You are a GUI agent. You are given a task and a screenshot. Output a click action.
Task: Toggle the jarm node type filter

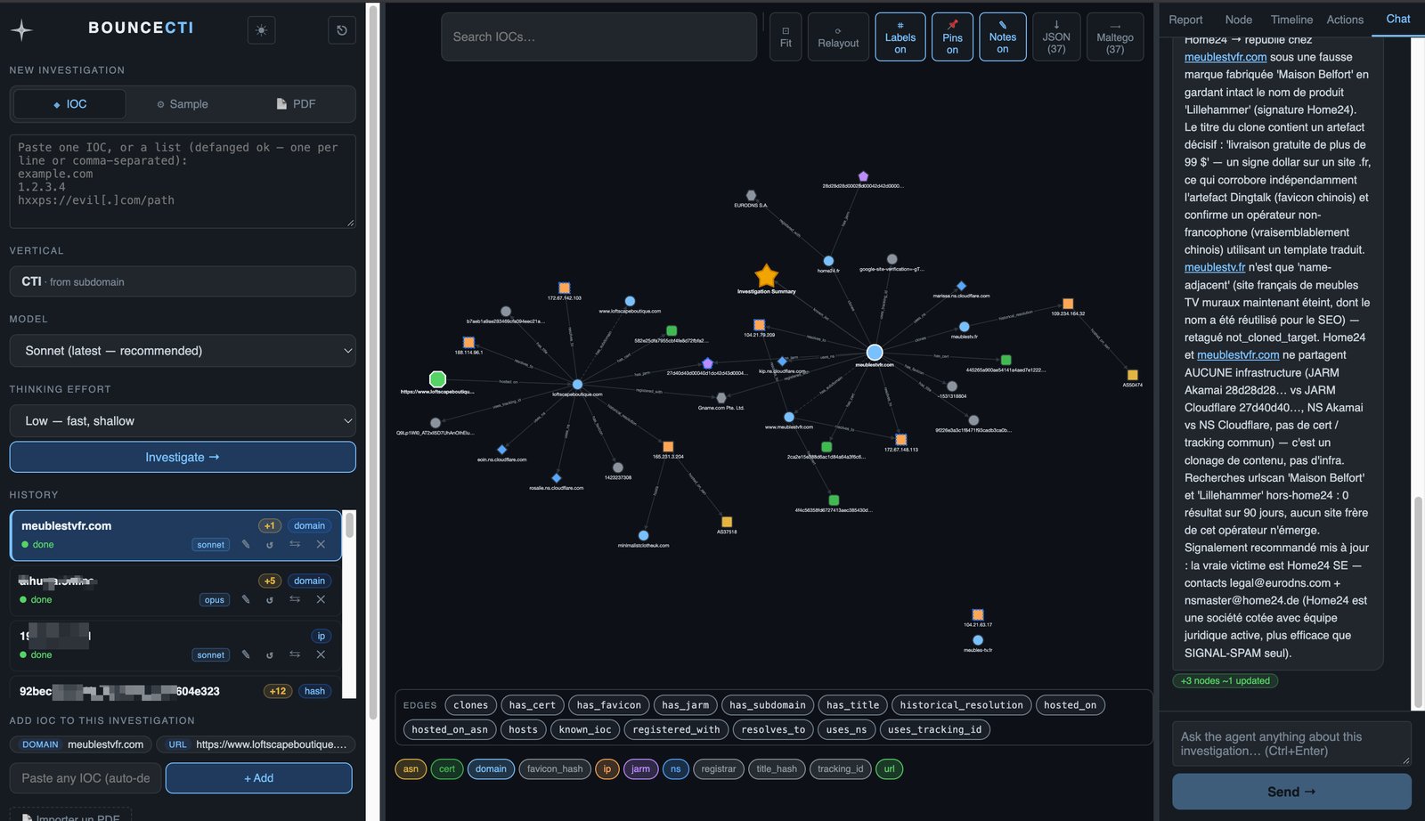coord(640,769)
